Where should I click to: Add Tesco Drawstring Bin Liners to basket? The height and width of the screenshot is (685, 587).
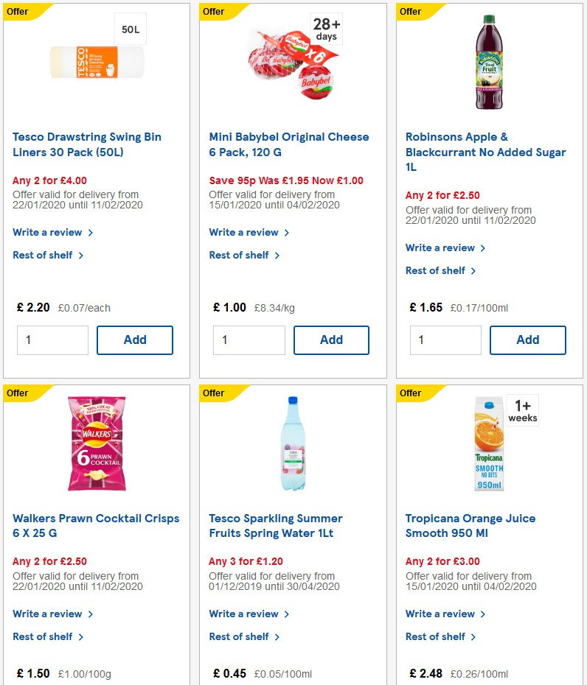point(135,340)
